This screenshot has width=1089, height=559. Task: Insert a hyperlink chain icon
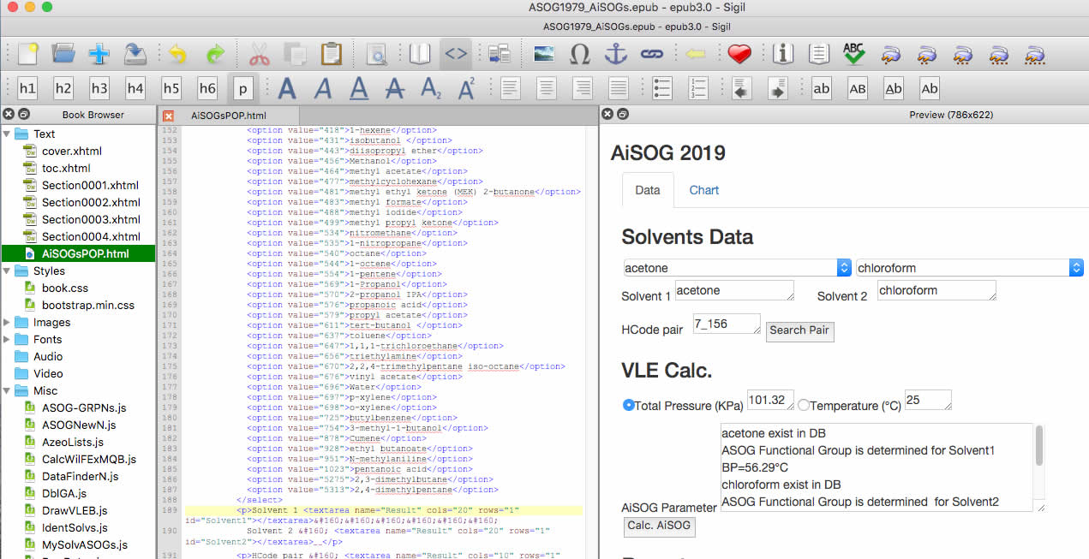coord(652,54)
